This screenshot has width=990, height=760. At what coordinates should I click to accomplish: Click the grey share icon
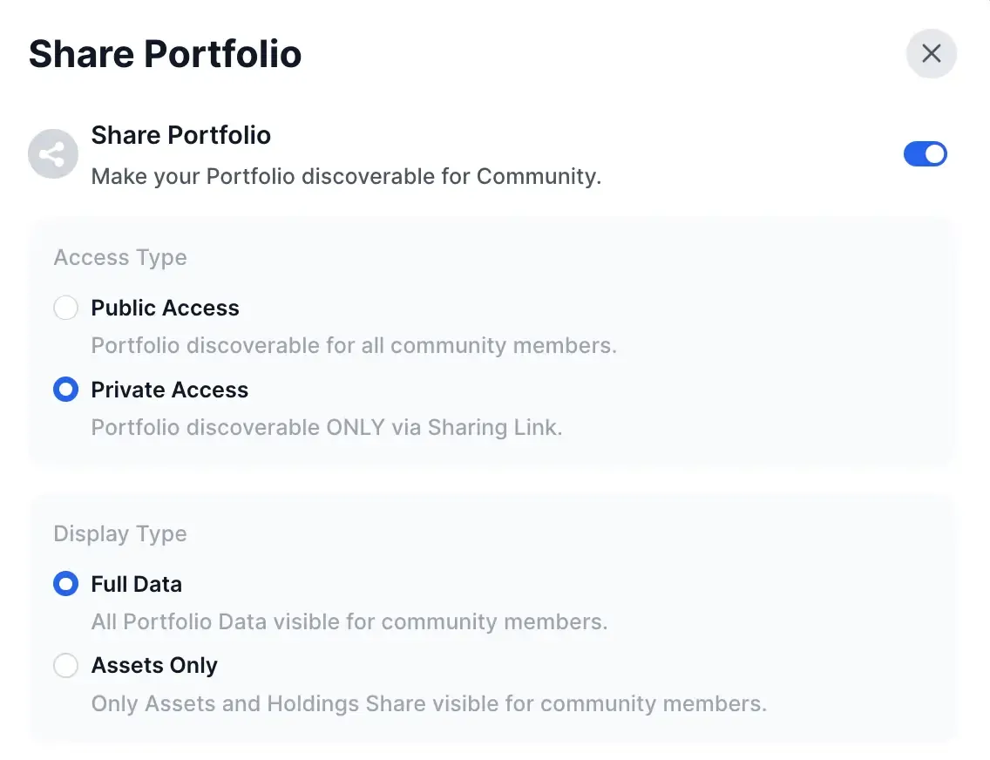[53, 155]
